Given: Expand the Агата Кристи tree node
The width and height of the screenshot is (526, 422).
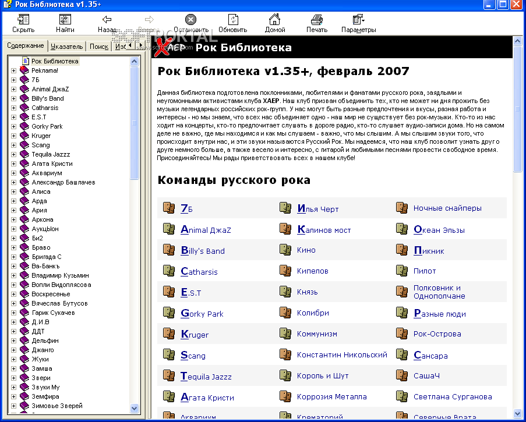Looking at the screenshot, I should (14, 164).
